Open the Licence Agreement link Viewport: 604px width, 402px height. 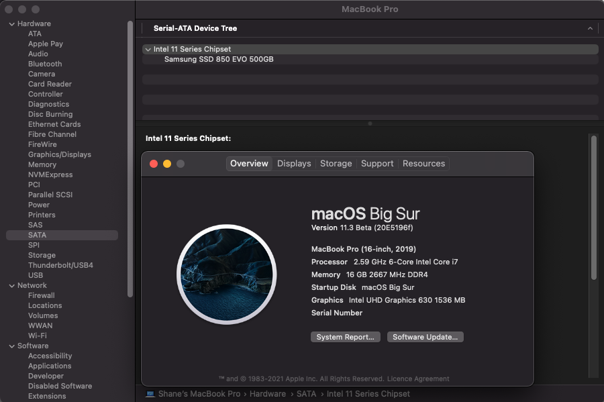[418, 379]
